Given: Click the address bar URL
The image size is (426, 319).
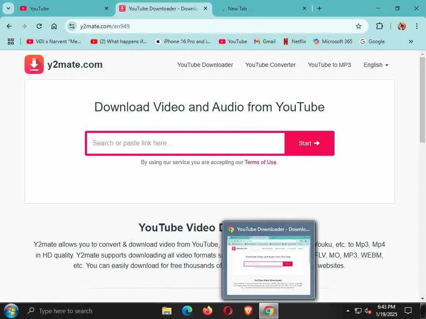Looking at the screenshot, I should tap(105, 26).
